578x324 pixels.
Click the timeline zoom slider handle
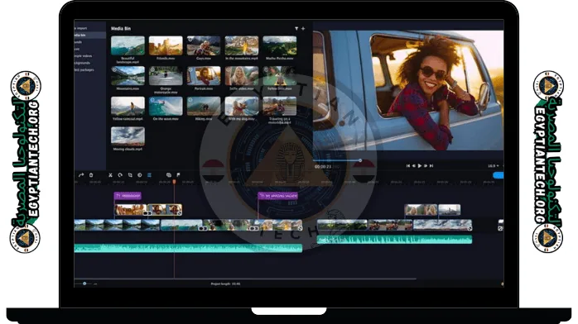[x=84, y=283]
